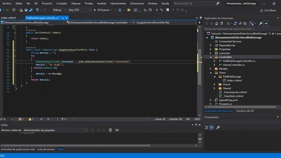The image size is (281, 158).
Task: Toggle word wrap in the Salida panel
Action: (x=117, y=130)
